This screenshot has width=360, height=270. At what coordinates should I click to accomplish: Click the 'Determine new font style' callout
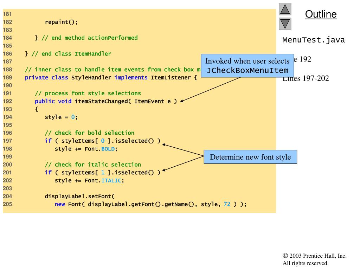click(250, 157)
